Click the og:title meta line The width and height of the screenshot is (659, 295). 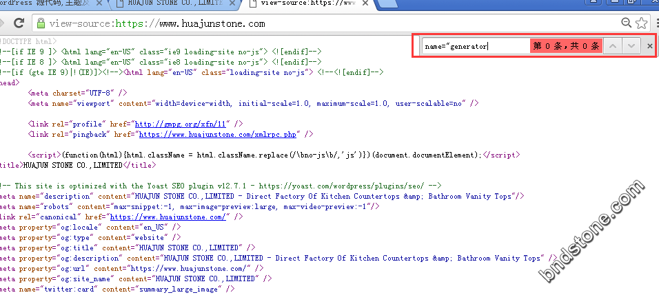coord(128,248)
